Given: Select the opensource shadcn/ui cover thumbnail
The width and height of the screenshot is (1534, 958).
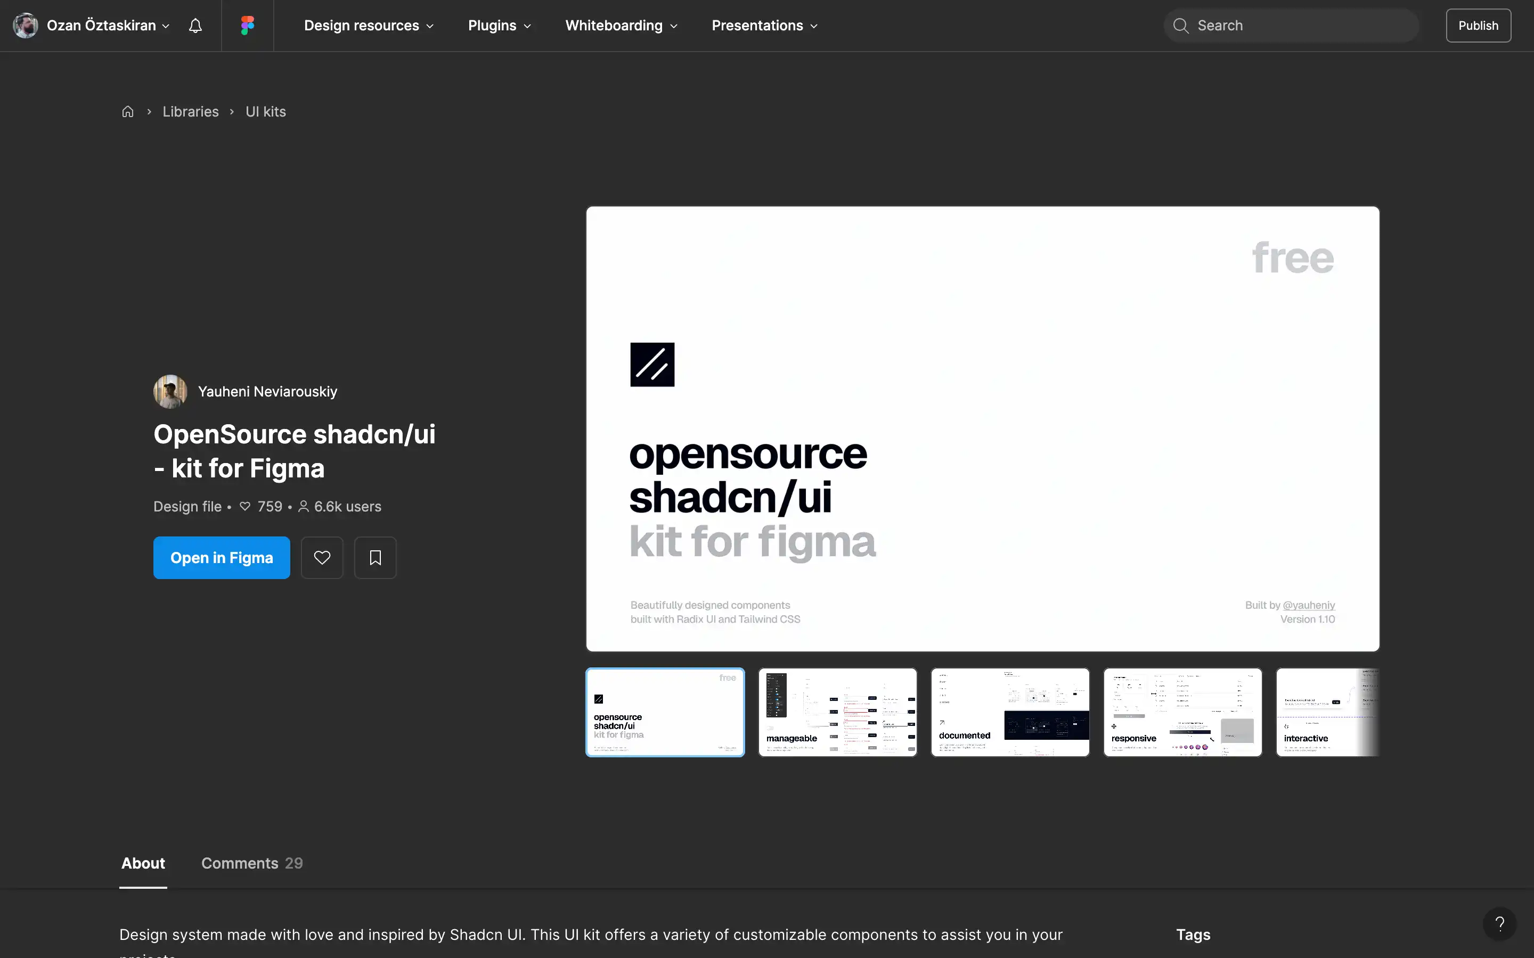Looking at the screenshot, I should (665, 712).
